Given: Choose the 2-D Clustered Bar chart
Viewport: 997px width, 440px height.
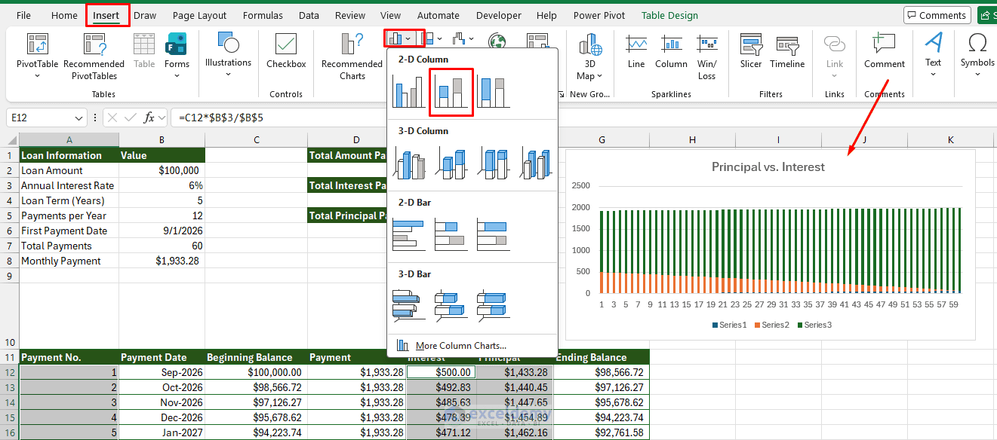Looking at the screenshot, I should coord(409,234).
